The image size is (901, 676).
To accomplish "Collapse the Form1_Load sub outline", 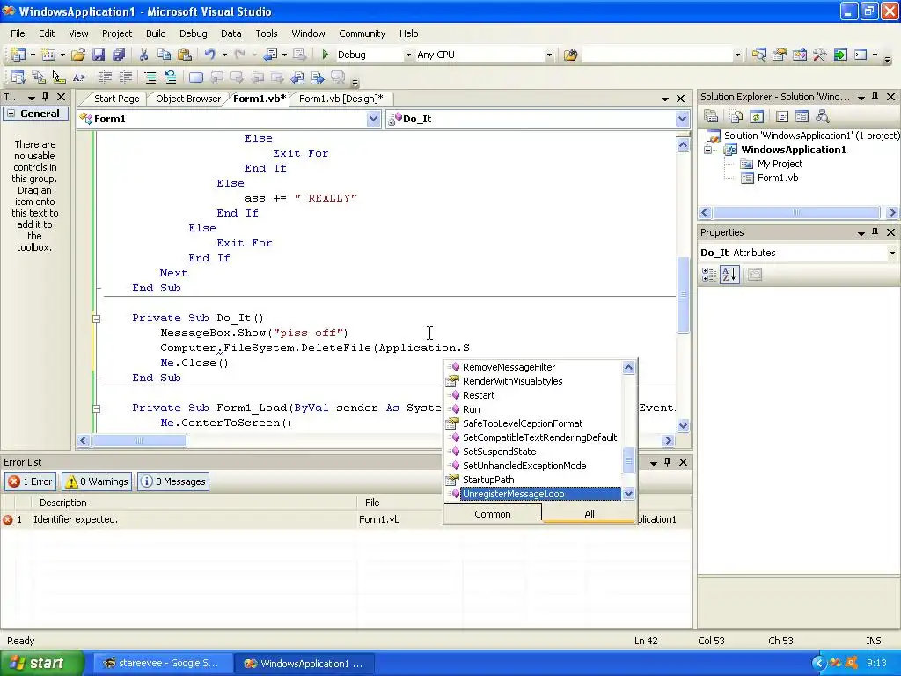I will (x=97, y=408).
